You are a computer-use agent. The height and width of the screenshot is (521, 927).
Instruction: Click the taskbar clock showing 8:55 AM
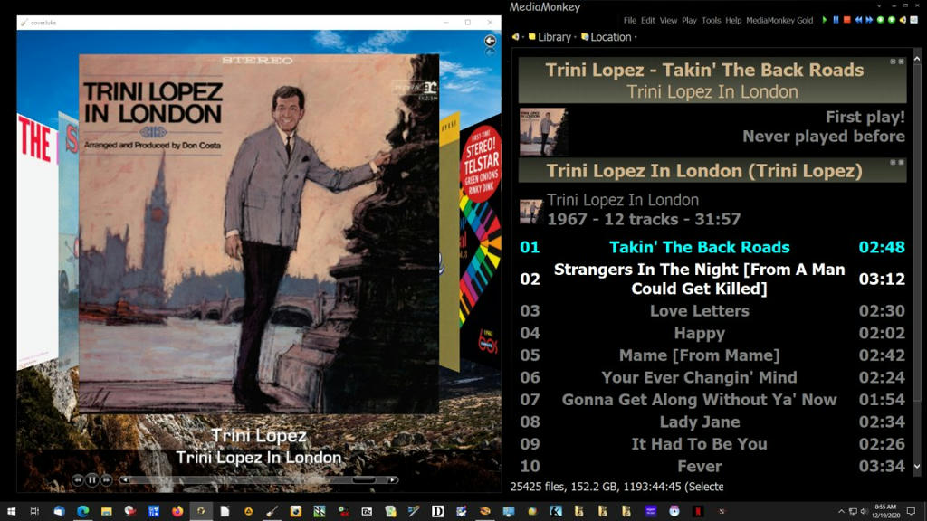click(x=885, y=512)
